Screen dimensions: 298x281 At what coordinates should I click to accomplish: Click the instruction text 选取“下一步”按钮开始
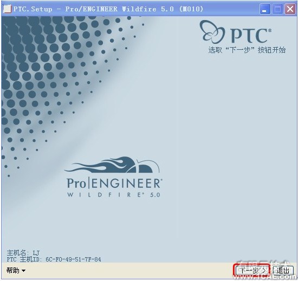tap(247, 50)
